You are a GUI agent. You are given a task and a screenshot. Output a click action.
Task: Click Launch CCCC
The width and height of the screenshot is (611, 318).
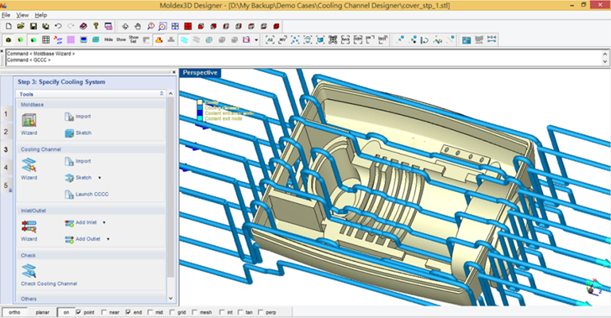pyautogui.click(x=87, y=194)
